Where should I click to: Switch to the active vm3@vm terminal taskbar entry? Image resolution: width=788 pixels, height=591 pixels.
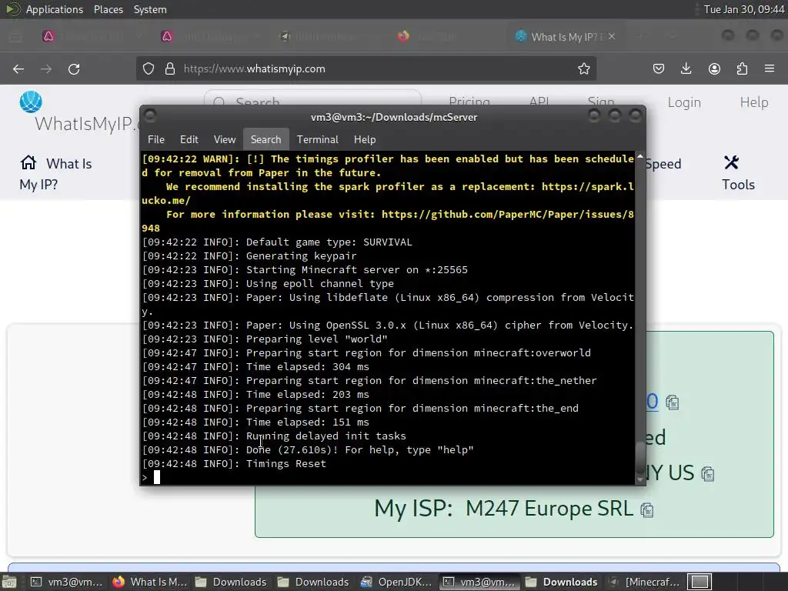(479, 582)
